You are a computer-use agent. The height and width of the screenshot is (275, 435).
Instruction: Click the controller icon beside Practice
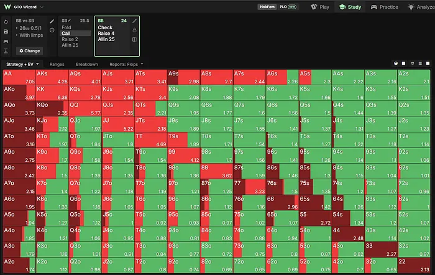pyautogui.click(x=374, y=7)
